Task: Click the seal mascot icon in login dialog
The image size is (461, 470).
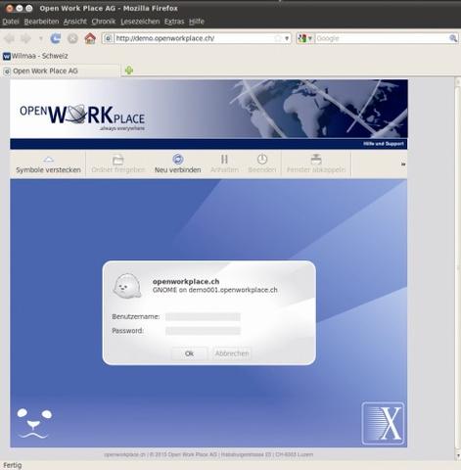Action: [127, 286]
